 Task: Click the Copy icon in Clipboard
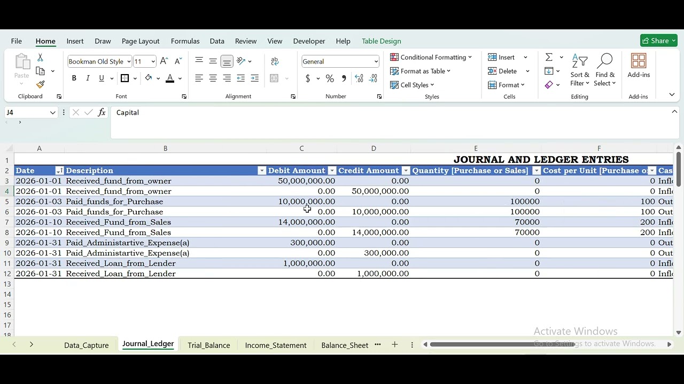pyautogui.click(x=41, y=71)
